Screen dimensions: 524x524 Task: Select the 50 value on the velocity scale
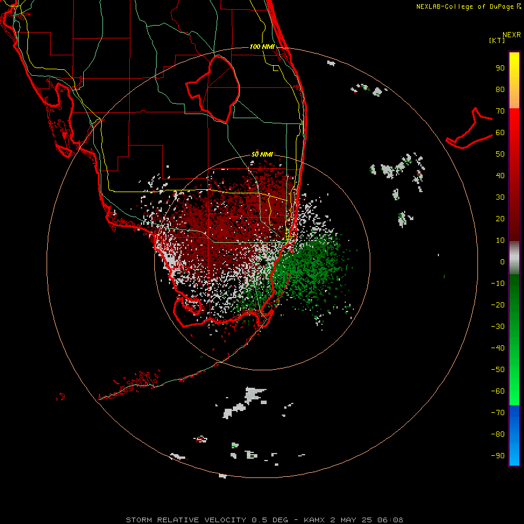[x=500, y=154]
